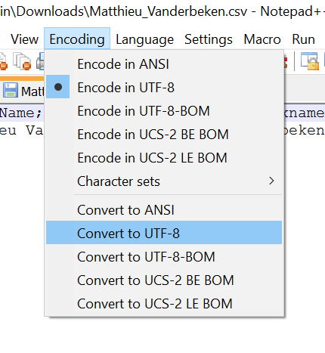This screenshot has width=325, height=353.
Task: Click the Print toolbar icon
Action: coord(40,61)
